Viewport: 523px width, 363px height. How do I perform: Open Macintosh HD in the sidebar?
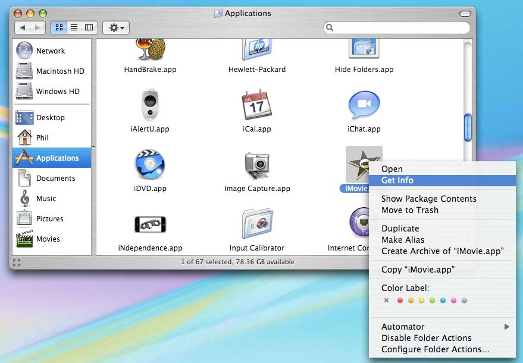pyautogui.click(x=52, y=71)
